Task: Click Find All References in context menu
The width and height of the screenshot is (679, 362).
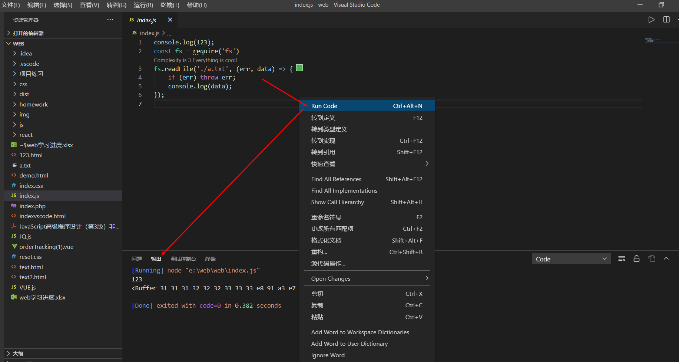Action: (336, 179)
